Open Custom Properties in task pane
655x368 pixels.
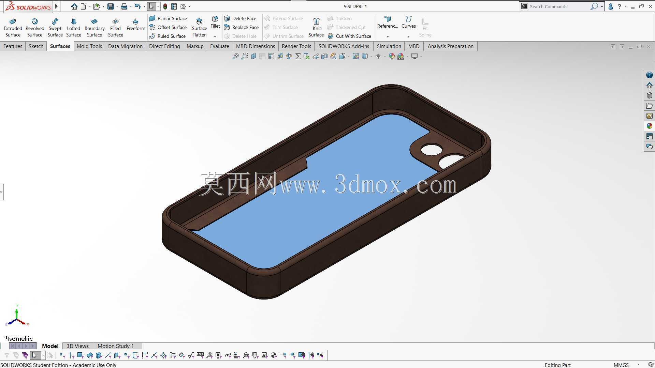click(649, 136)
